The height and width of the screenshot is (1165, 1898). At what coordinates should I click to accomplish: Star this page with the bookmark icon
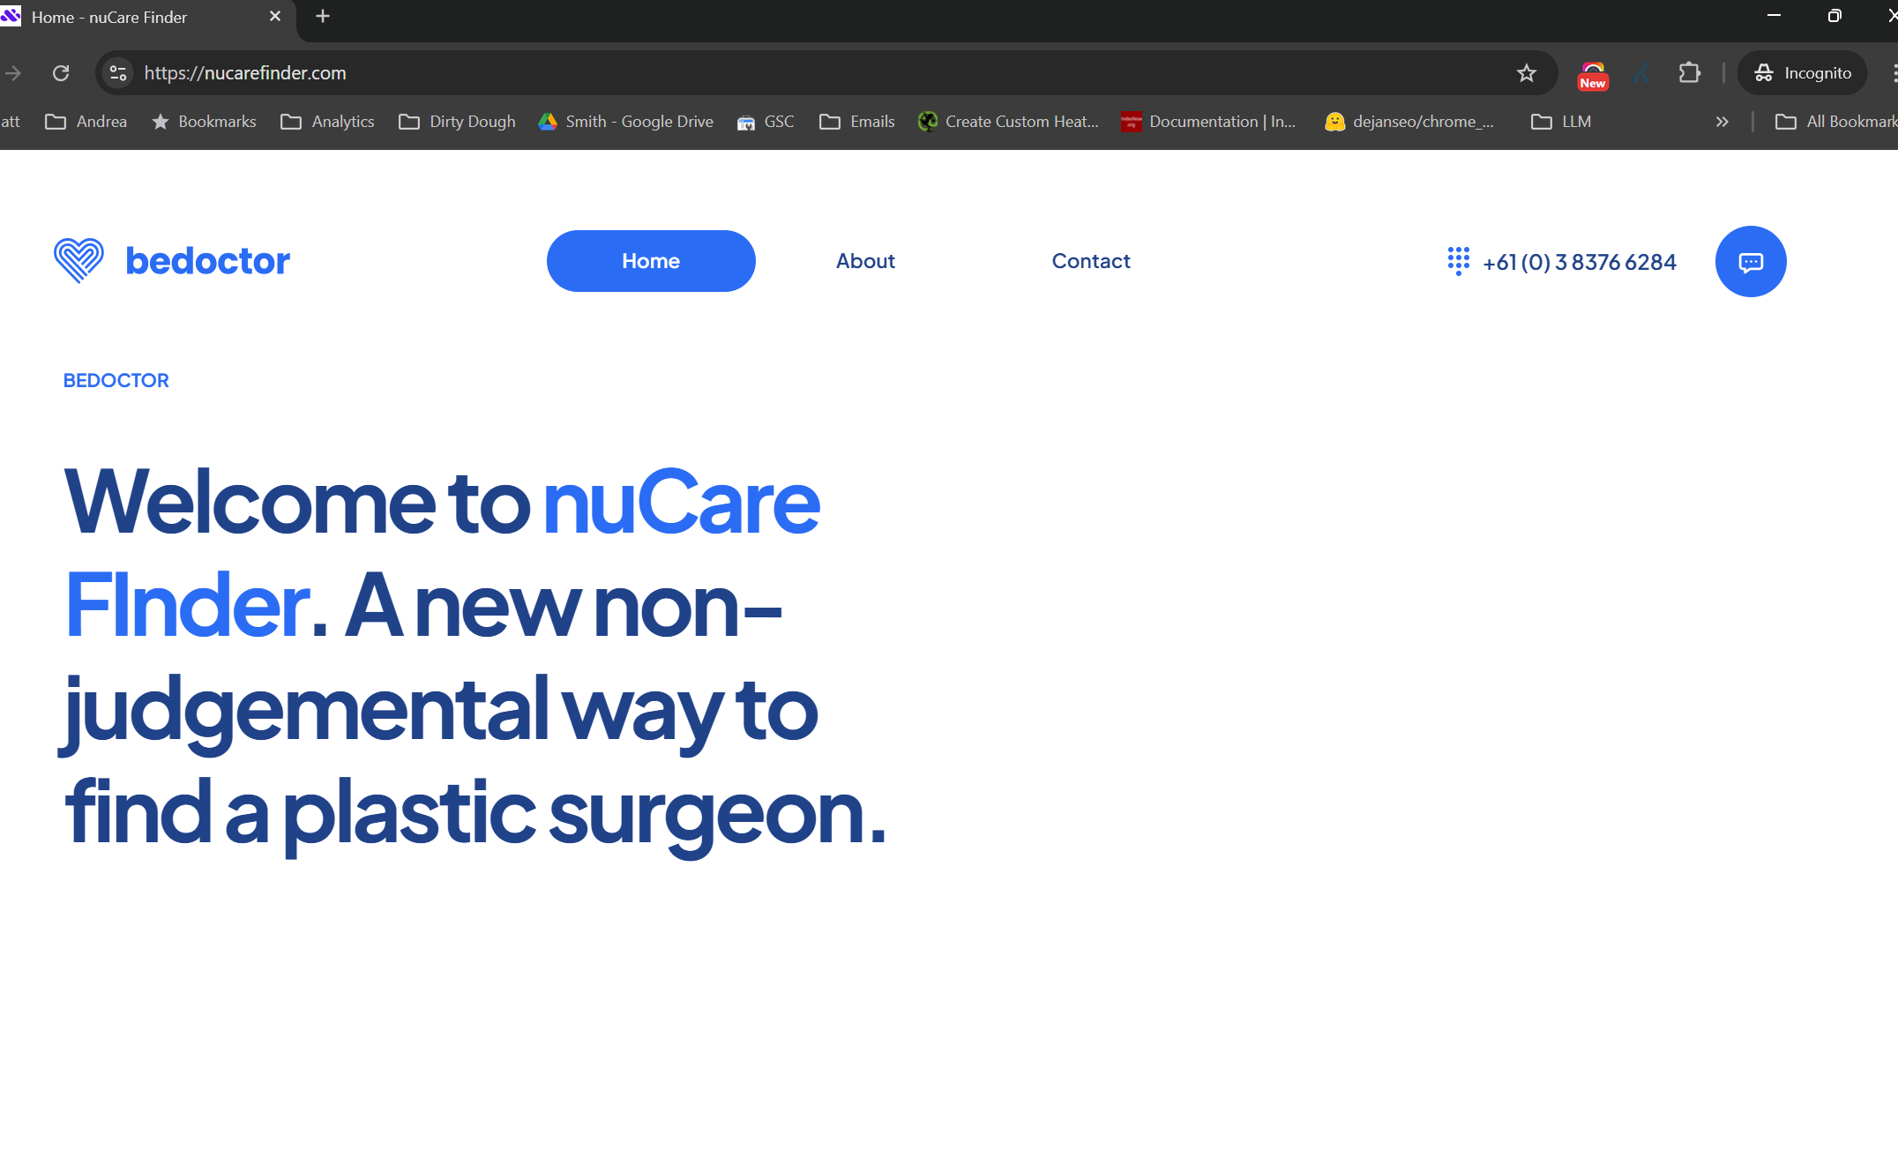click(x=1527, y=73)
